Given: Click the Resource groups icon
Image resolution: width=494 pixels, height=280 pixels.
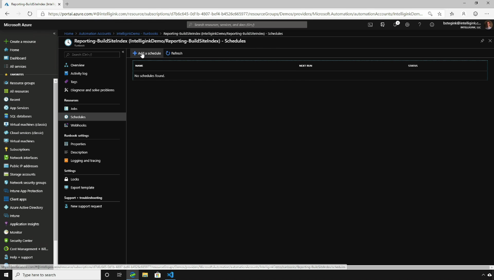Looking at the screenshot, I should (x=6, y=83).
